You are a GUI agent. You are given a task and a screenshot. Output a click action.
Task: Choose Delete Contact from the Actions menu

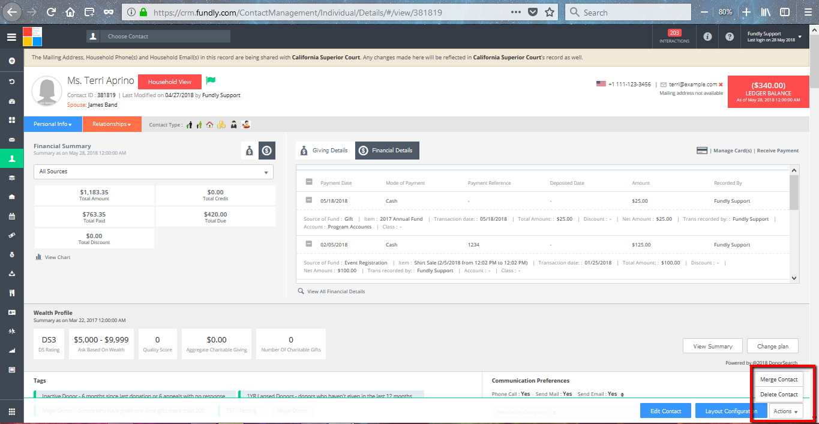(x=779, y=395)
